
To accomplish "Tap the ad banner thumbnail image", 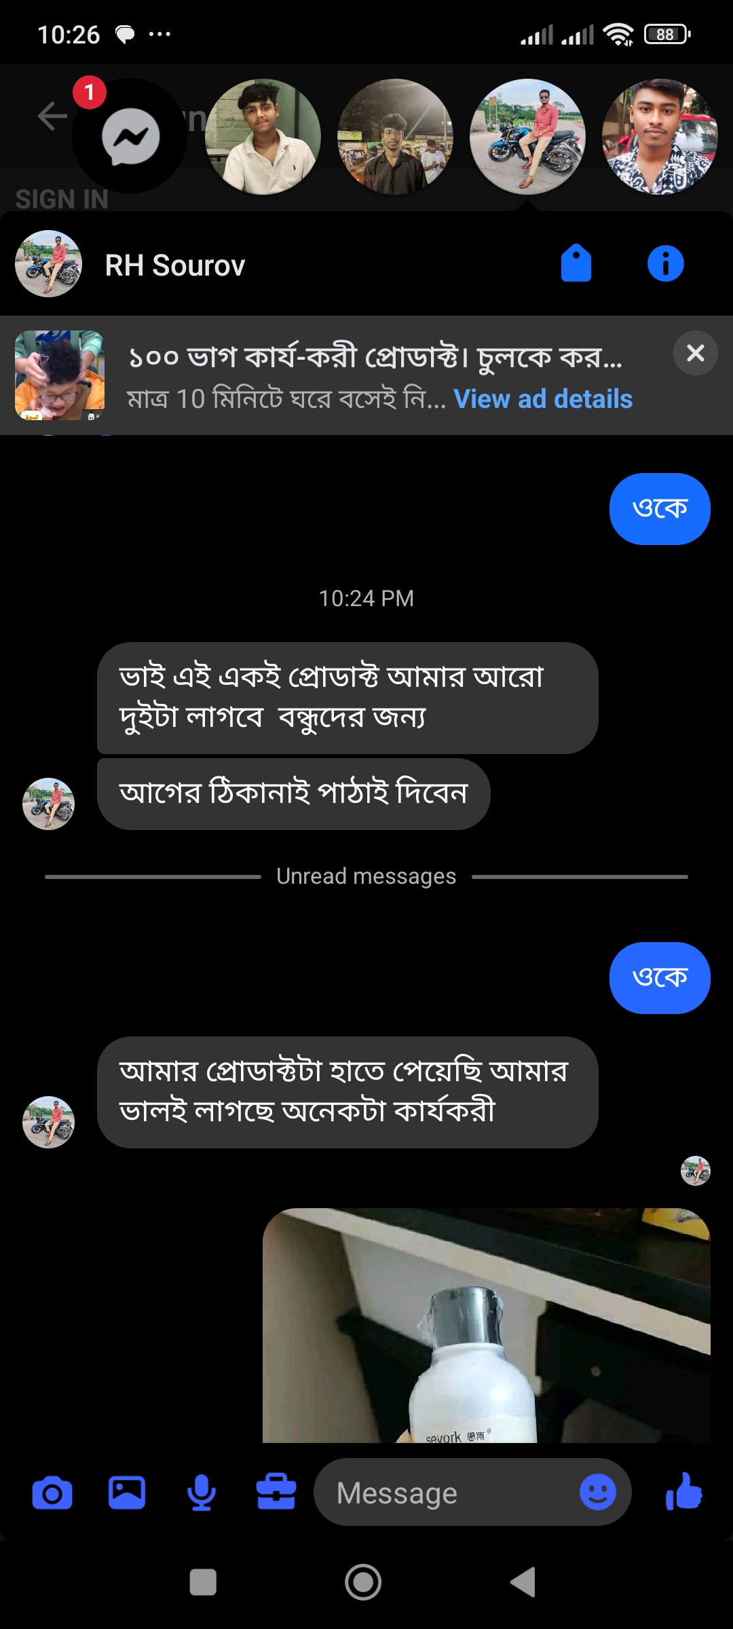I will click(60, 375).
